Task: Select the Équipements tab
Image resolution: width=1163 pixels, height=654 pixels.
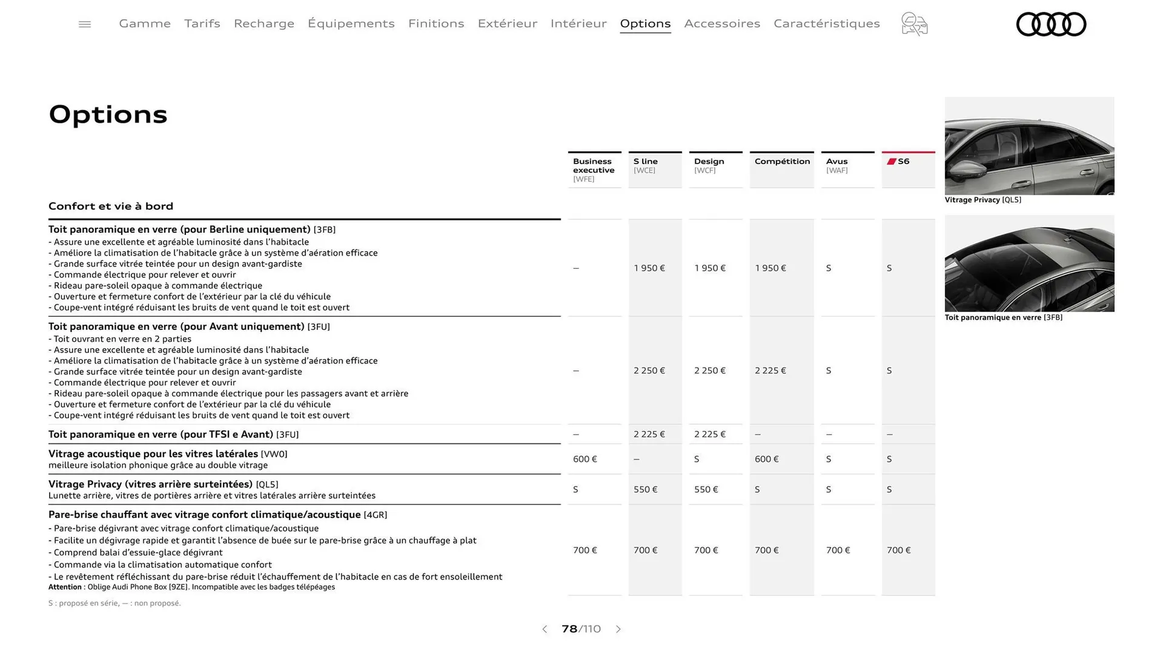Action: tap(351, 24)
